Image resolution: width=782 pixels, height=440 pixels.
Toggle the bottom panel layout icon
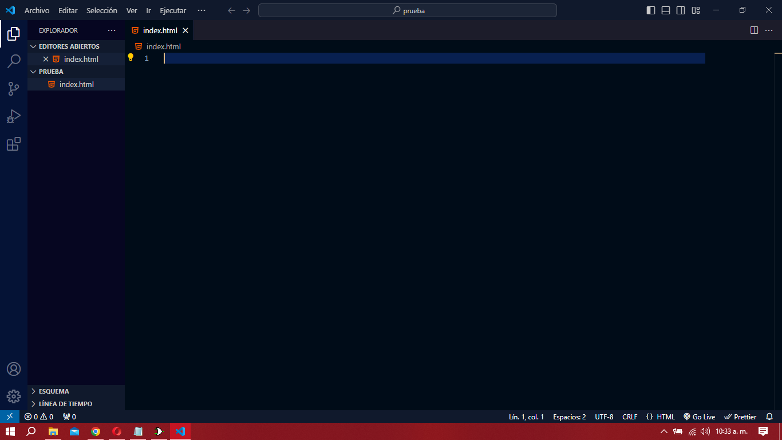[666, 10]
